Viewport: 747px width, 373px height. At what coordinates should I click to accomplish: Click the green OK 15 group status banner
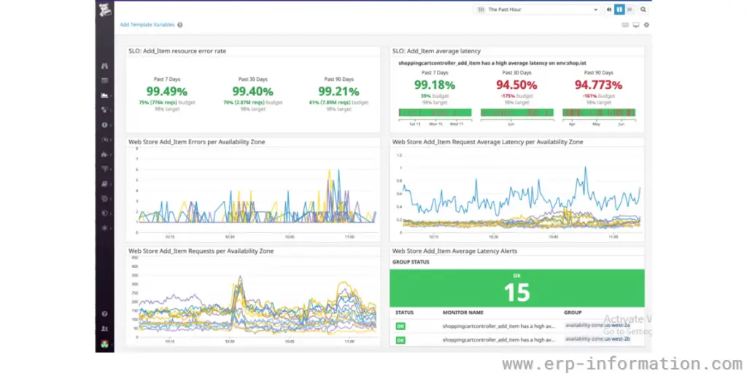(x=517, y=288)
